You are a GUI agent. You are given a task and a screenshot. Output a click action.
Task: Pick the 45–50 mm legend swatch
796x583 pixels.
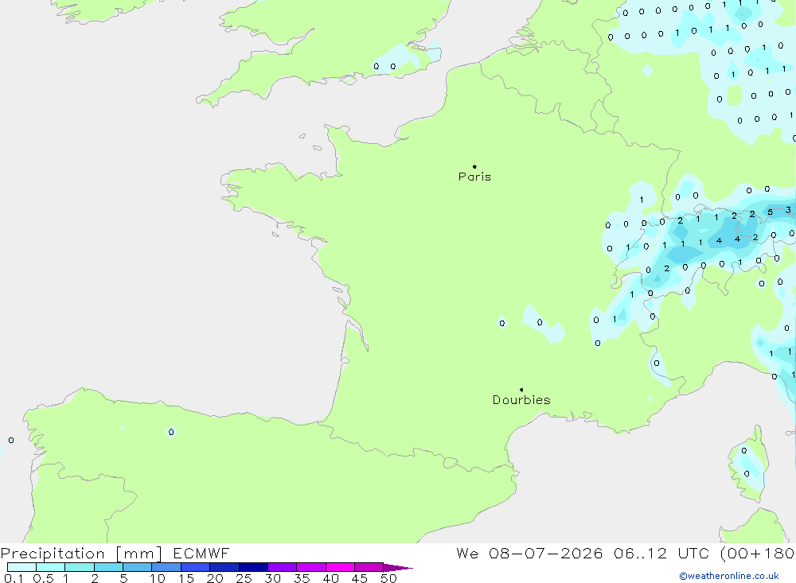369,567
